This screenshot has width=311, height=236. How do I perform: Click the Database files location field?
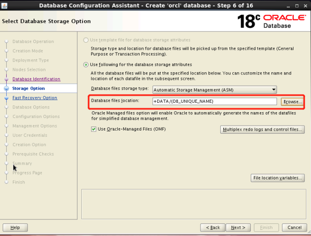(215, 101)
